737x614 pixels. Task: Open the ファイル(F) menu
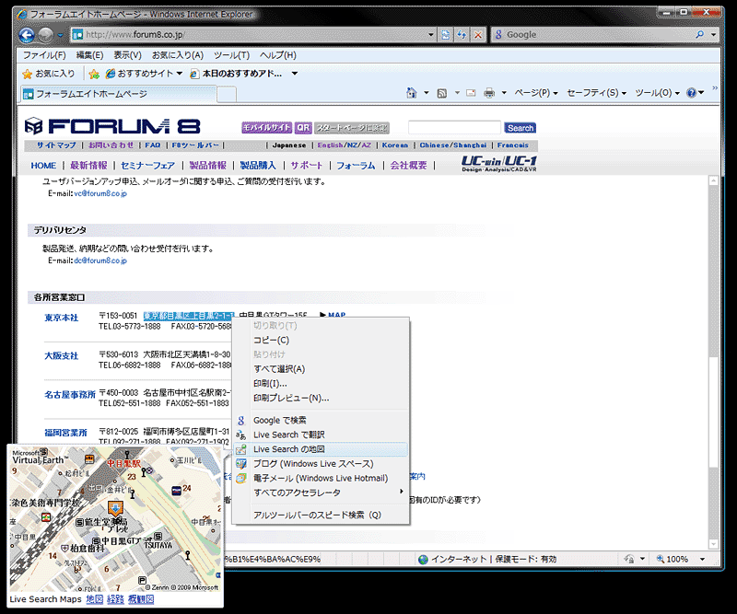point(44,55)
